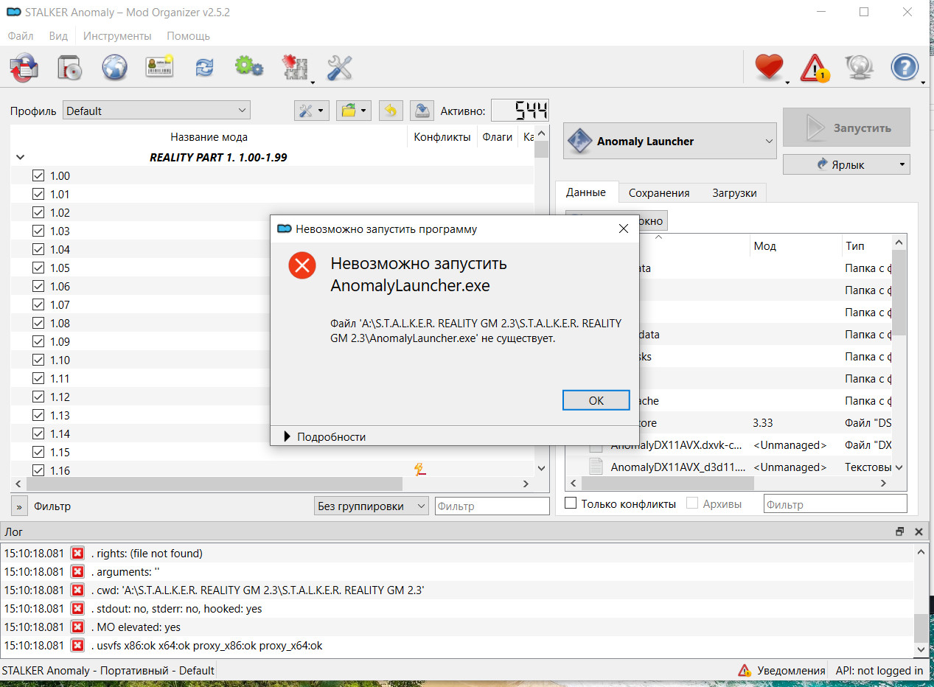The width and height of the screenshot is (934, 687).
Task: Close the error dialog with its X
Action: [x=624, y=229]
